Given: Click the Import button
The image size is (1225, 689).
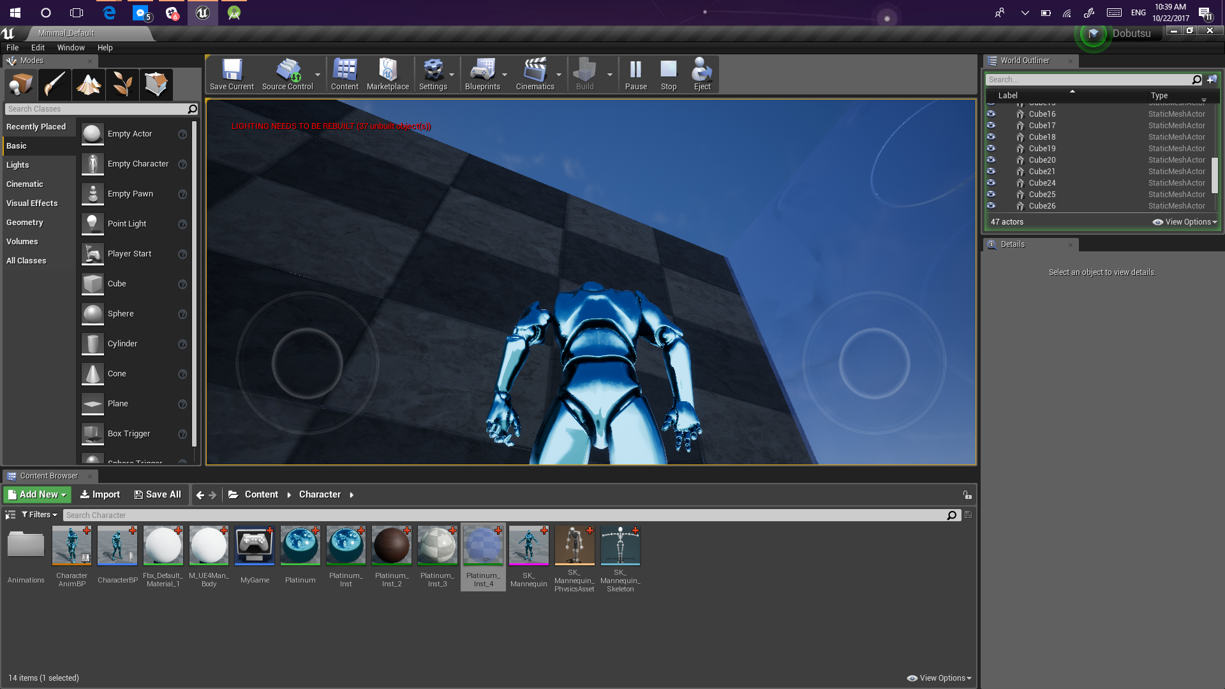Looking at the screenshot, I should [x=100, y=494].
